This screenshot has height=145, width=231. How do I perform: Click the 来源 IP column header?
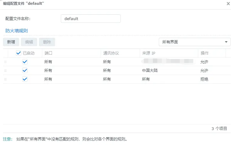coord(168,53)
